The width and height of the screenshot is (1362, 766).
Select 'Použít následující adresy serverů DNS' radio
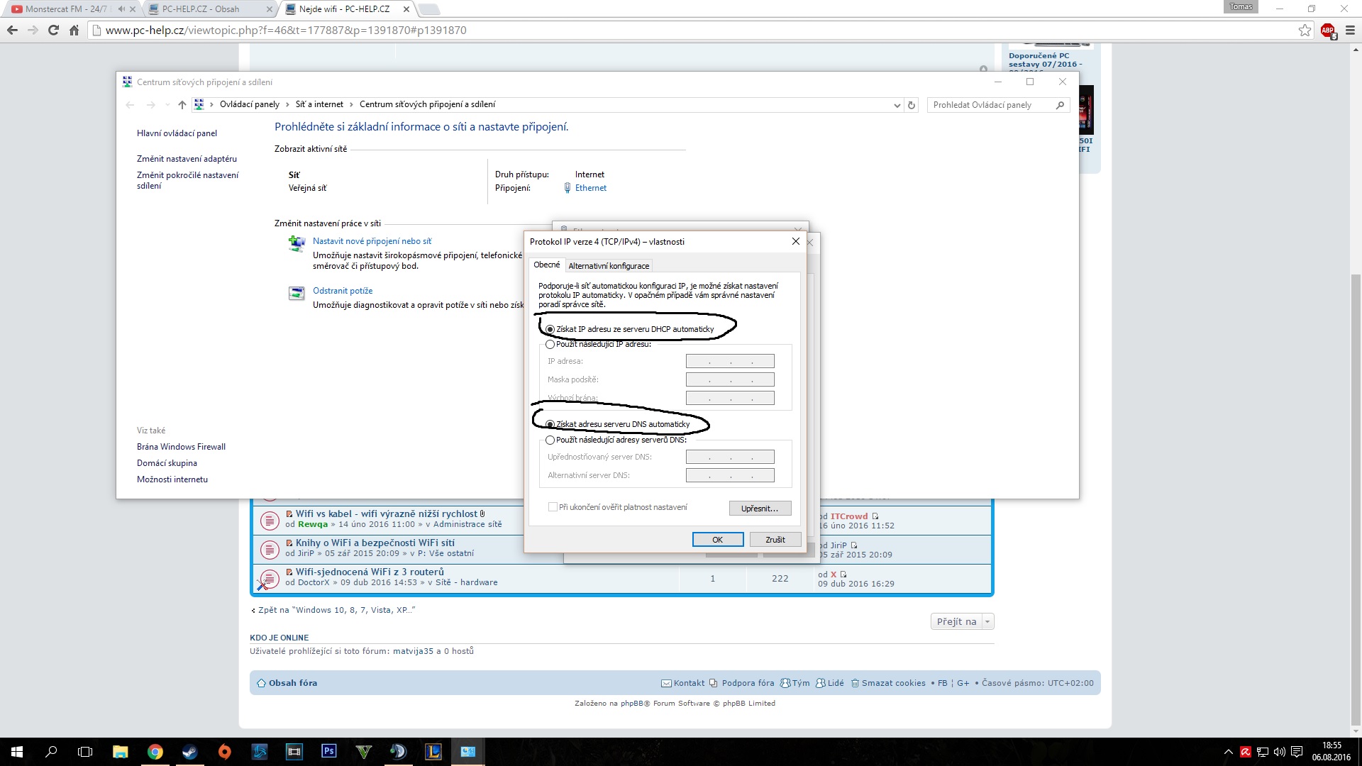tap(550, 440)
